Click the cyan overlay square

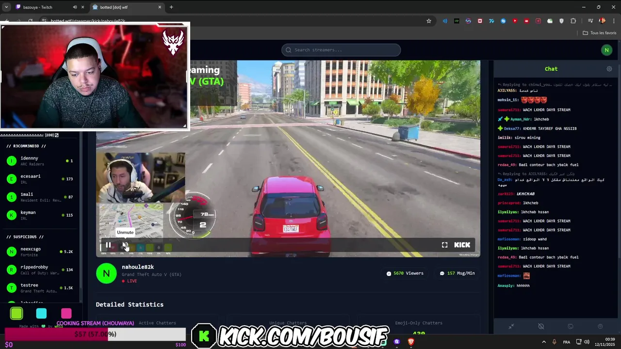point(41,314)
